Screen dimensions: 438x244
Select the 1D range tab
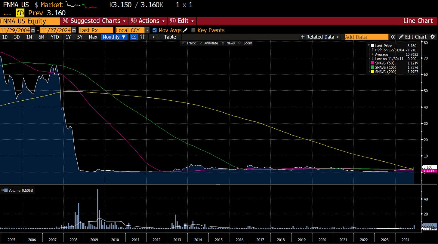tap(5, 37)
